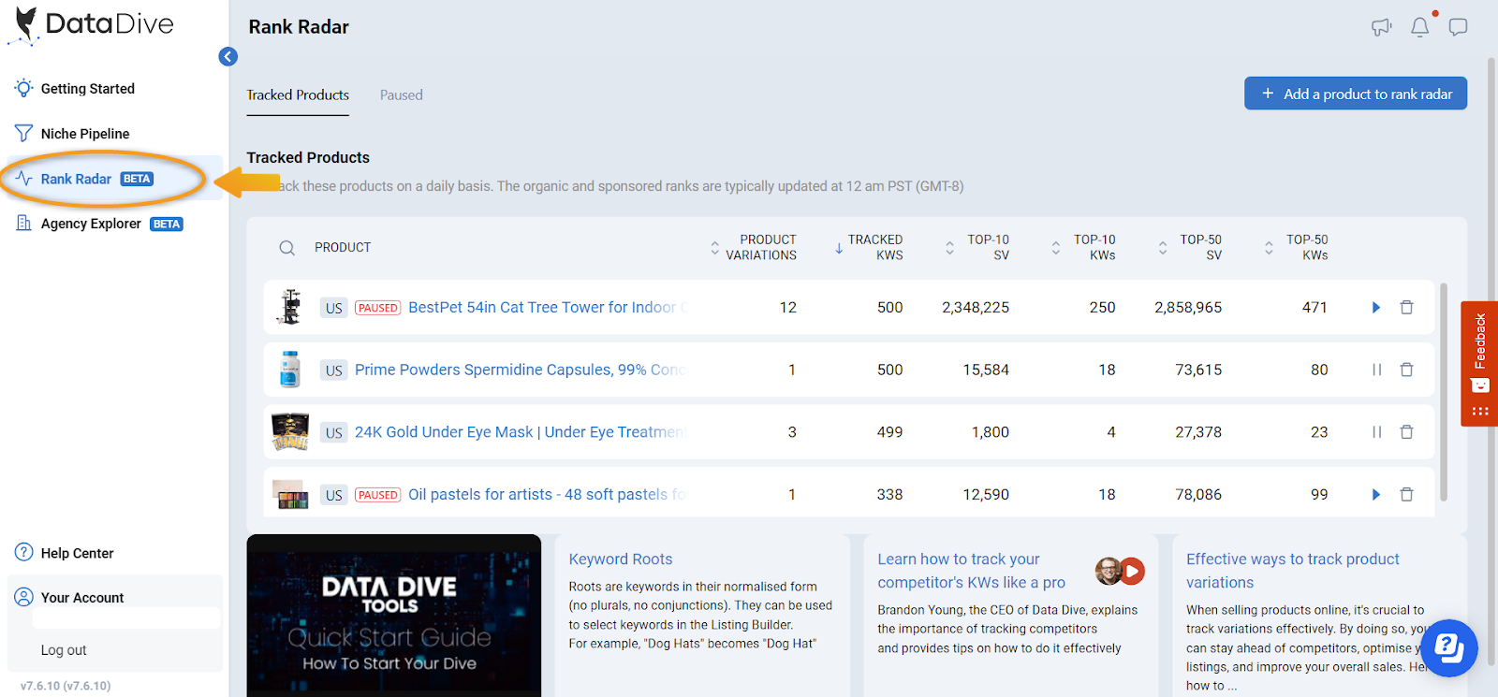Collapse the sidebar with chevron button

228,57
